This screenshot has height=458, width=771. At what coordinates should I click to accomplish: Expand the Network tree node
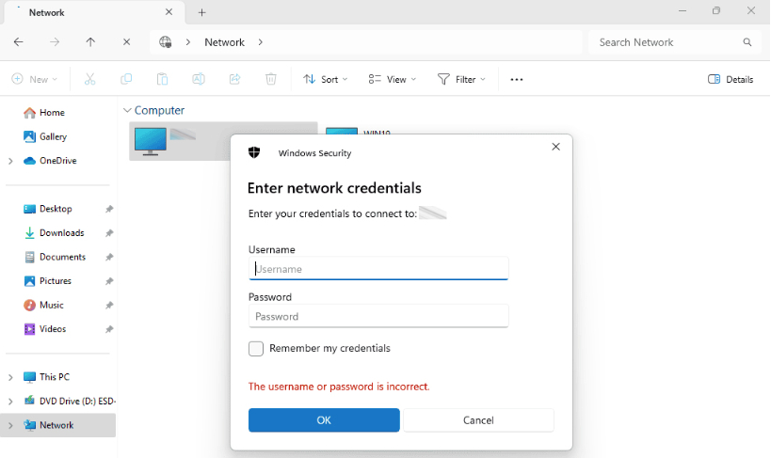[10, 426]
